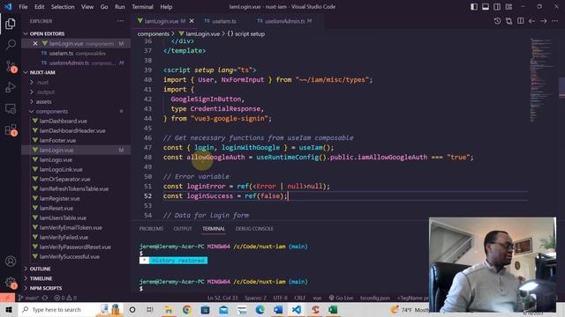
Task: Click Spaces: 2 indentation status entry
Action: (255, 298)
